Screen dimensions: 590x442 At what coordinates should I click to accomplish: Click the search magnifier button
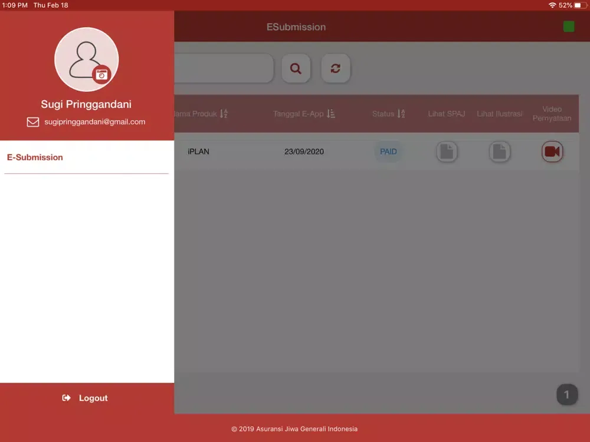(x=296, y=68)
